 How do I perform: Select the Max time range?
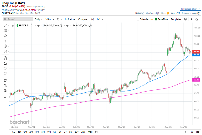coord(90,132)
